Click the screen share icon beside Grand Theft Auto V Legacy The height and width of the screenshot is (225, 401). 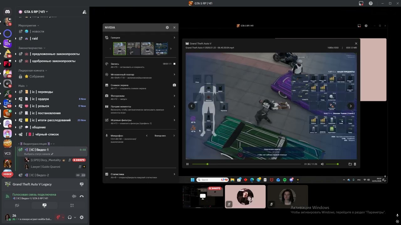[x=81, y=184]
